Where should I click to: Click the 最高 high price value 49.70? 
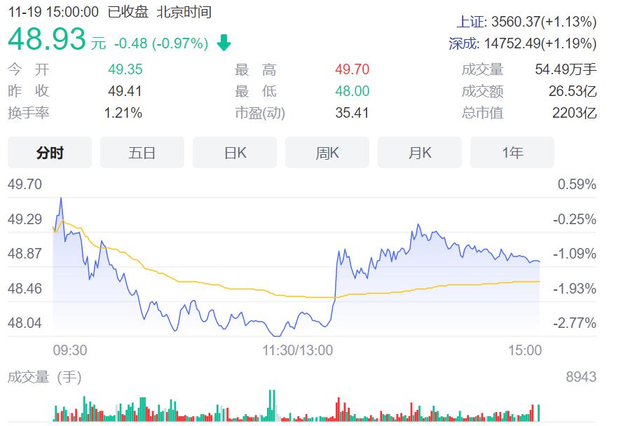[352, 69]
